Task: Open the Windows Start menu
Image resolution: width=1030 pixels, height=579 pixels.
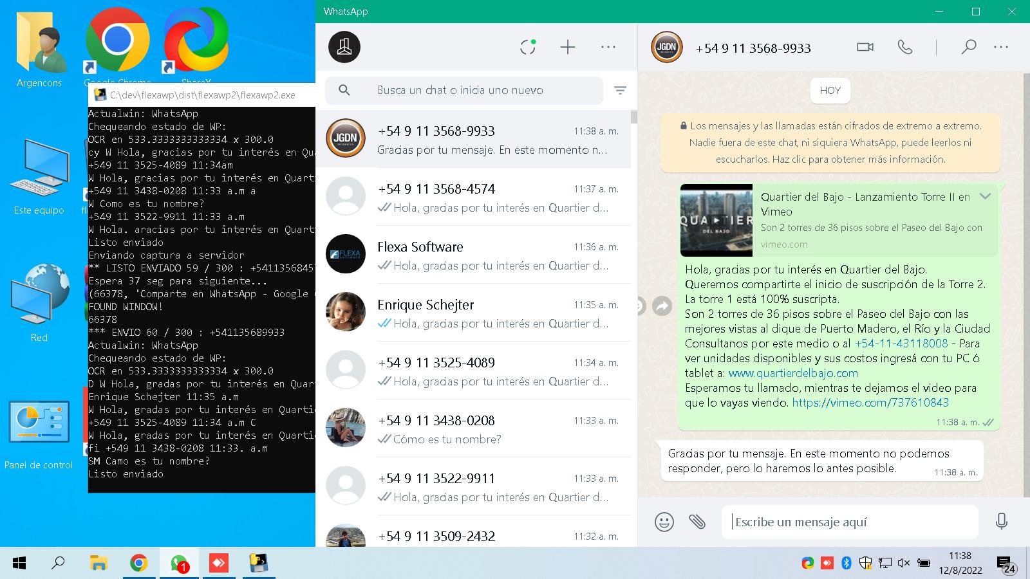Action: 19,564
